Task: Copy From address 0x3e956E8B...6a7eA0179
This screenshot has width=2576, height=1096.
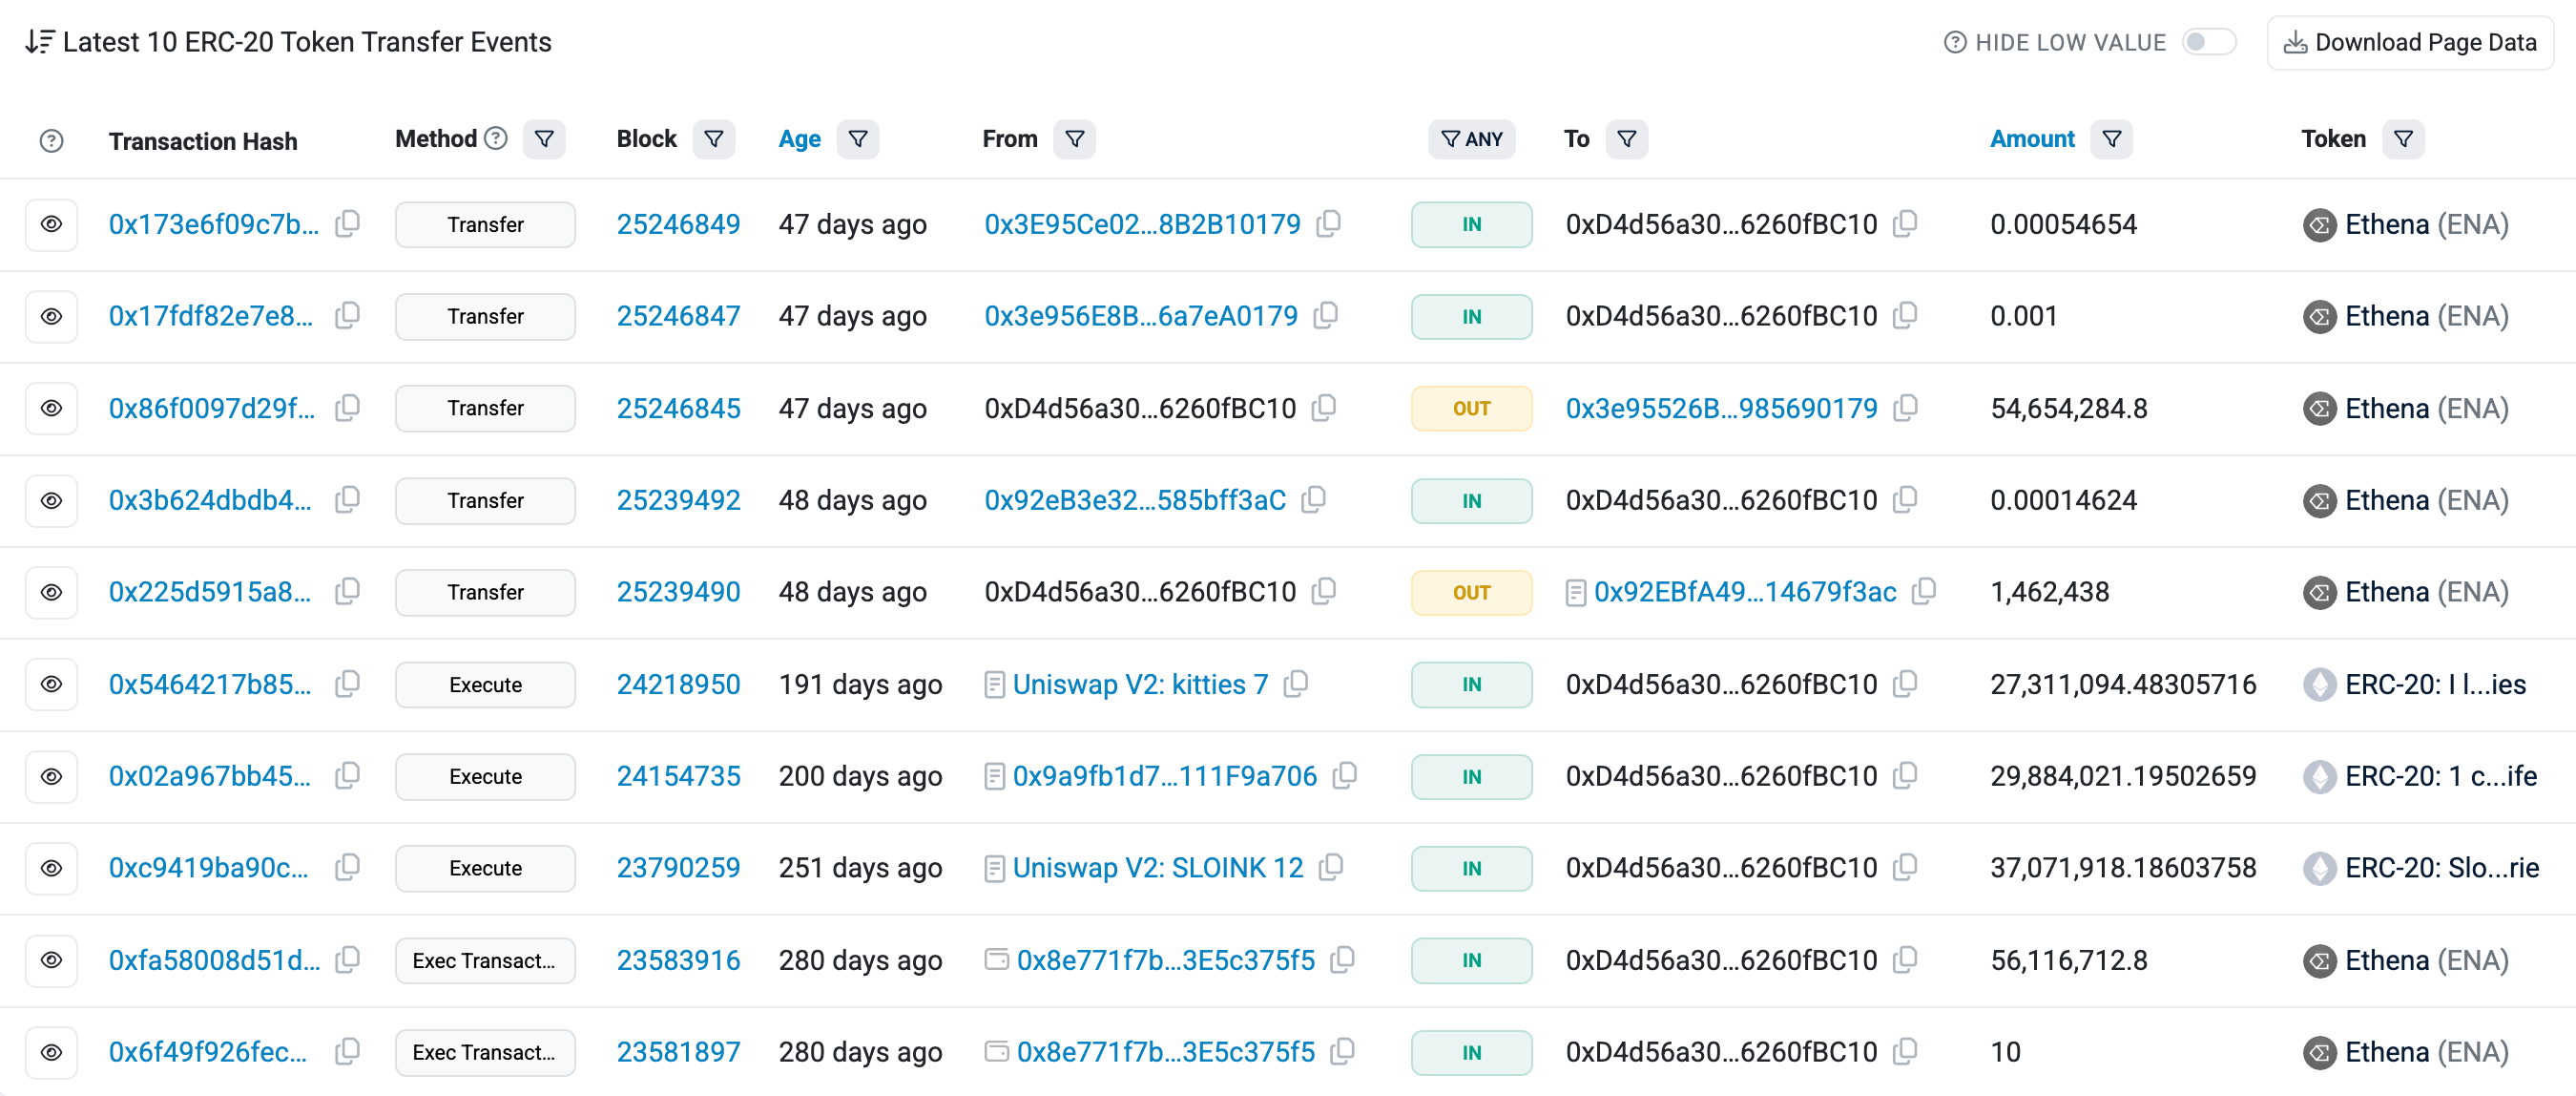Action: point(1325,315)
